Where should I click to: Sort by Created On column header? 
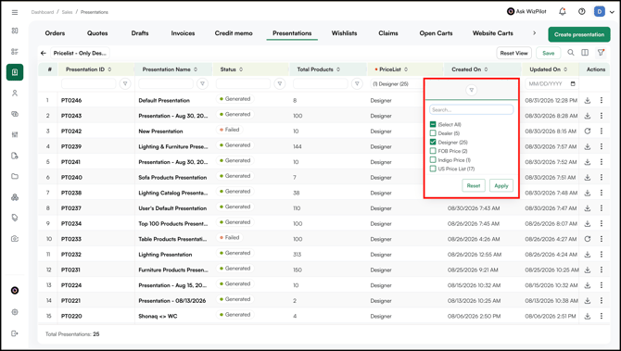[x=470, y=69]
